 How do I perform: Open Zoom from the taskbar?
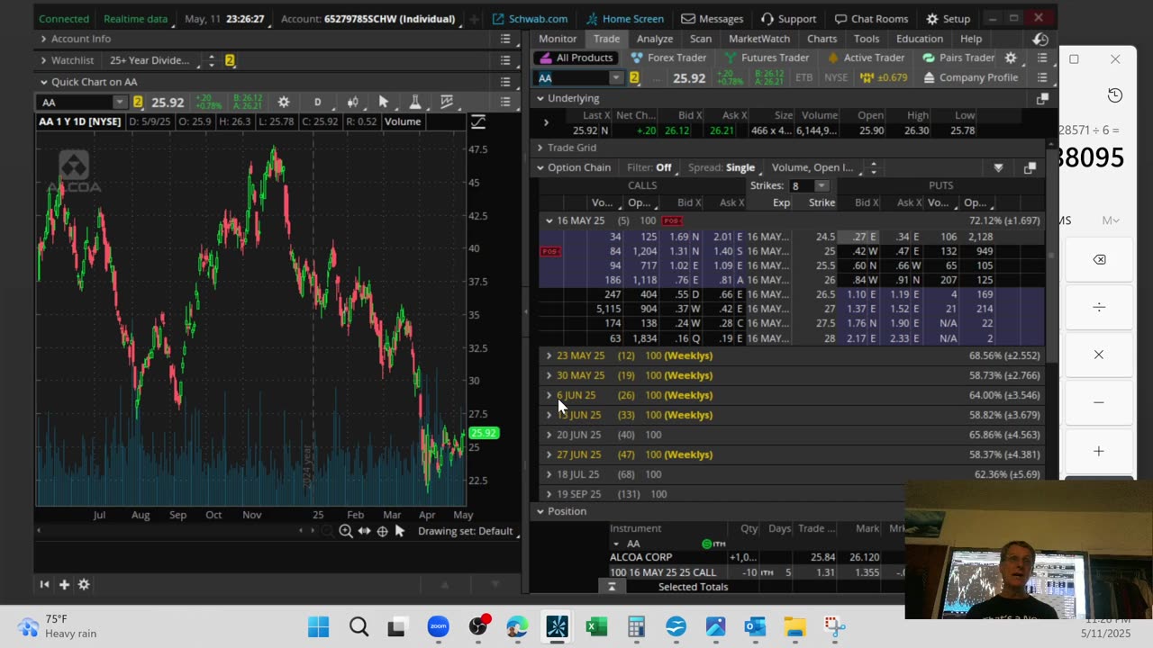438,626
